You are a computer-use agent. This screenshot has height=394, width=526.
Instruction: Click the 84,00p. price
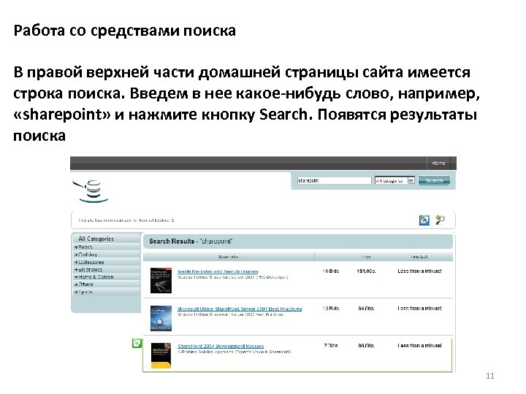[x=366, y=308]
